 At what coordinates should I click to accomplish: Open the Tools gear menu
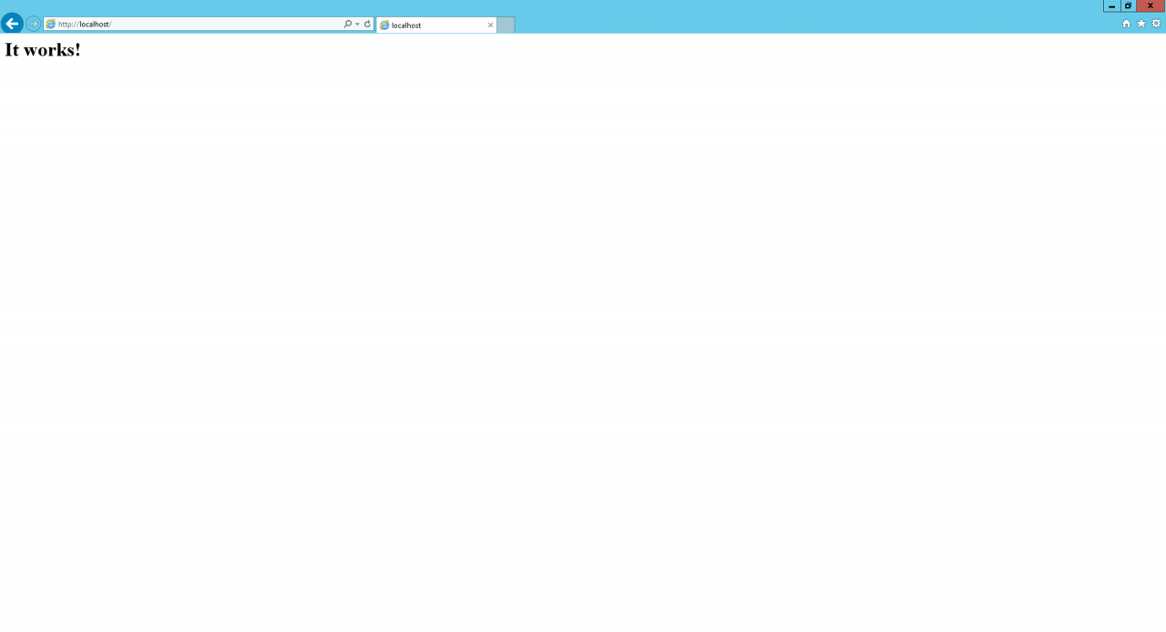coord(1157,24)
